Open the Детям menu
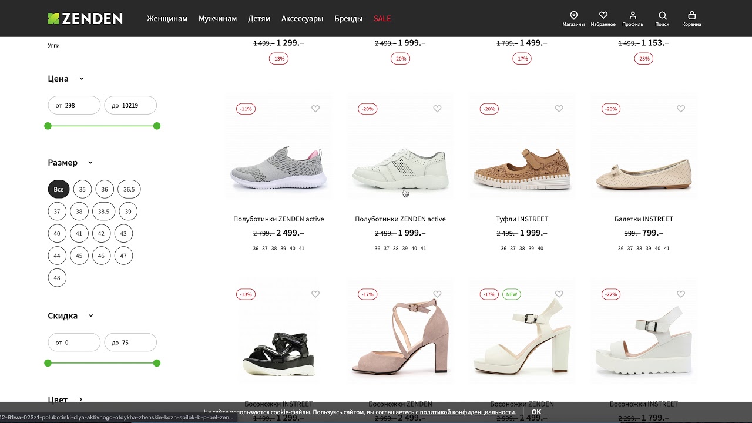 259,19
